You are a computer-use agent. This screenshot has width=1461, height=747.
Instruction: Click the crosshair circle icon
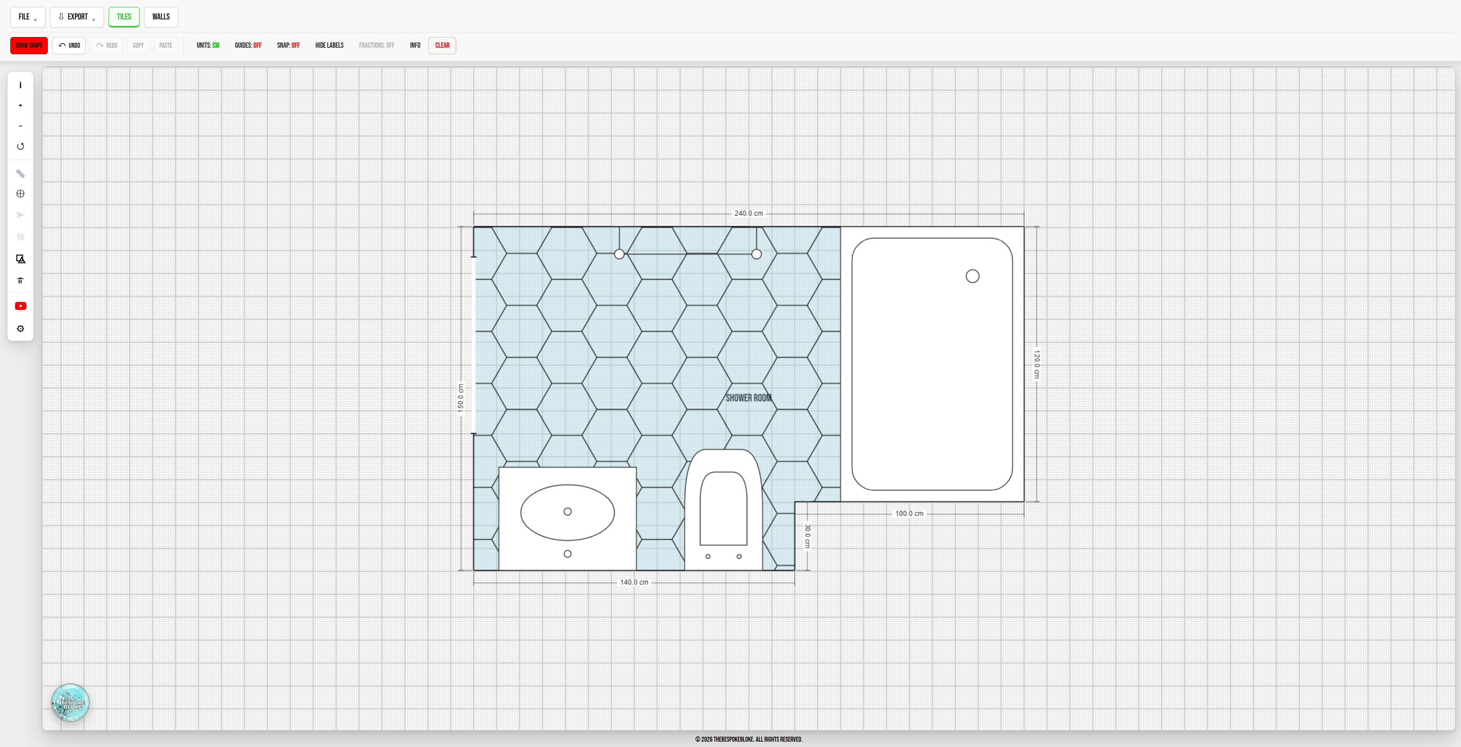click(x=20, y=194)
